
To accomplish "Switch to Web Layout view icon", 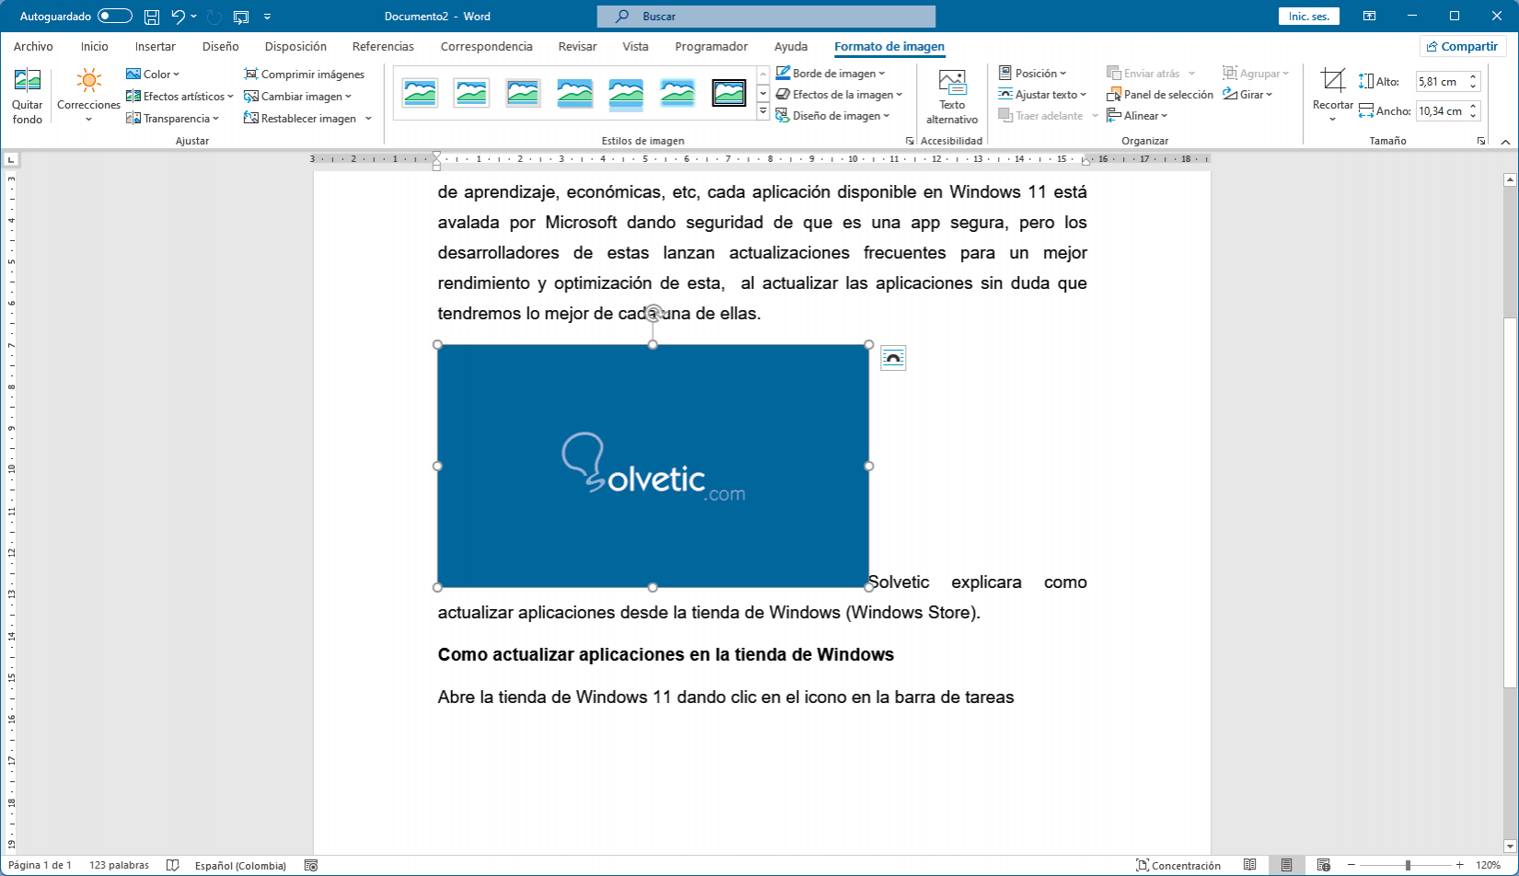I will [x=1323, y=865].
